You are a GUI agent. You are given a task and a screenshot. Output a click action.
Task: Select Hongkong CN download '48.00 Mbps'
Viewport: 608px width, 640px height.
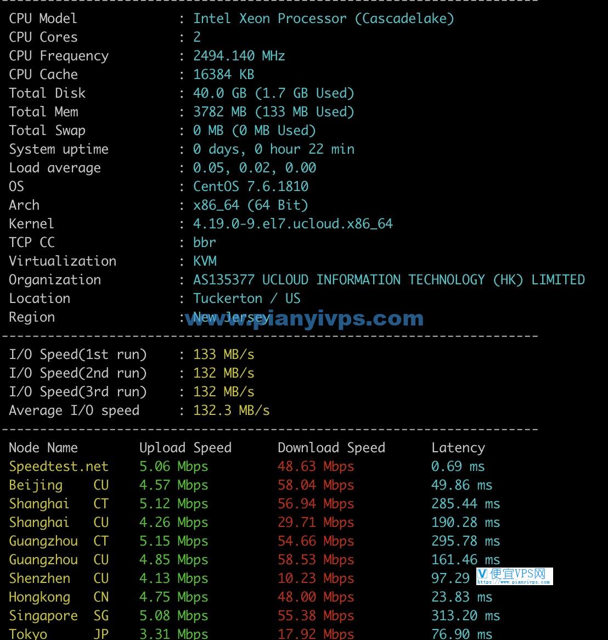[316, 597]
